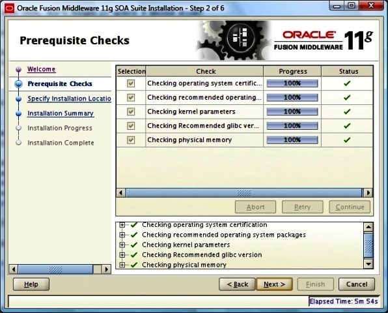The image size is (388, 313).
Task: Expand 'Checking Recommended glibc version' tree node
Action: click(x=122, y=255)
